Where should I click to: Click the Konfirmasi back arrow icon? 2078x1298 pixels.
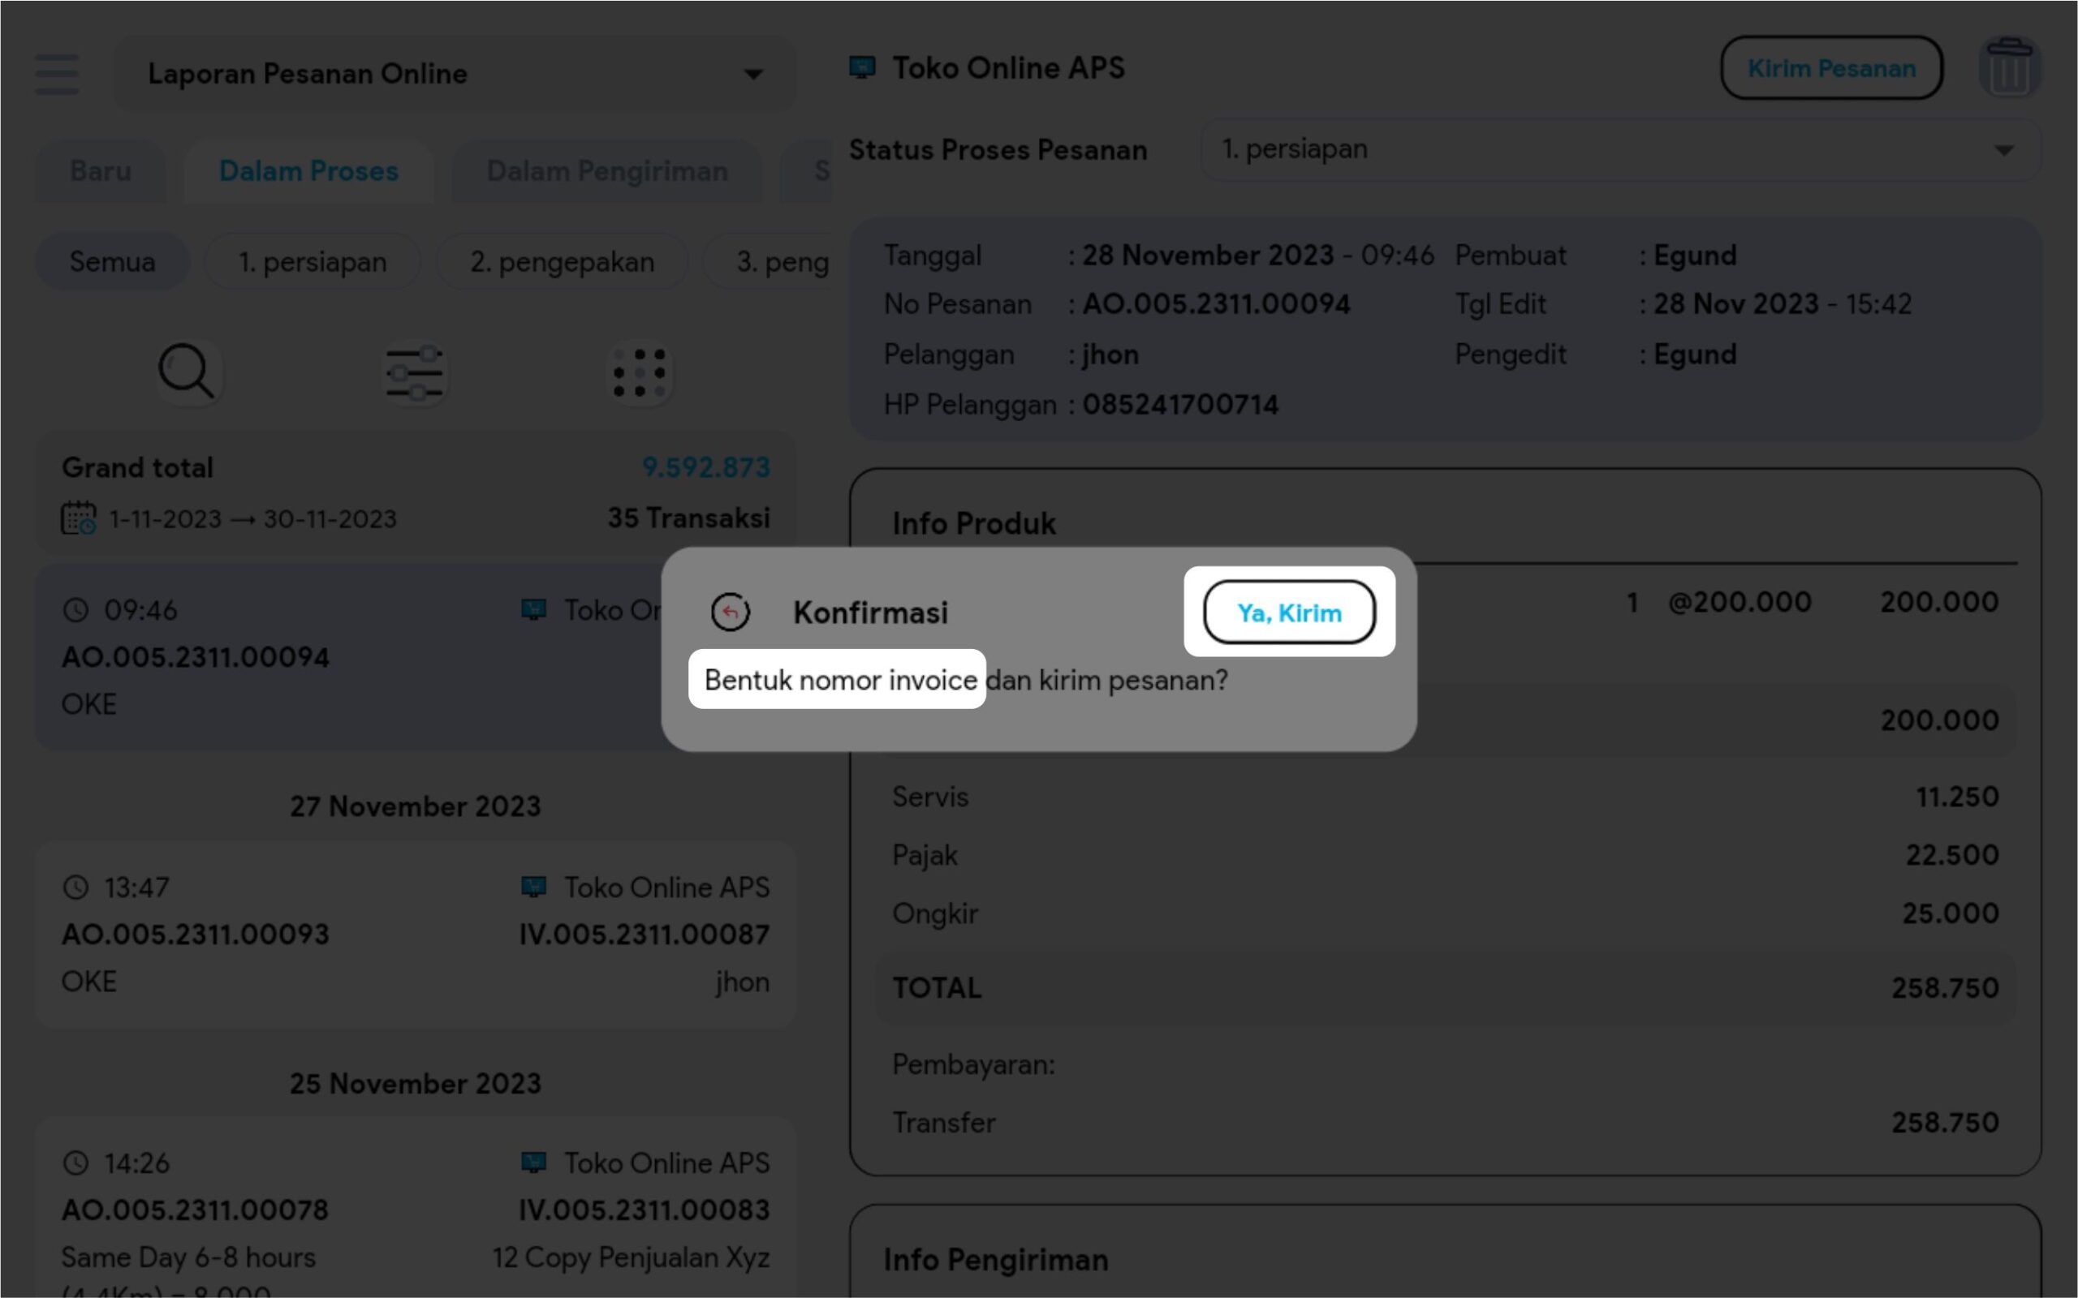pos(731,612)
